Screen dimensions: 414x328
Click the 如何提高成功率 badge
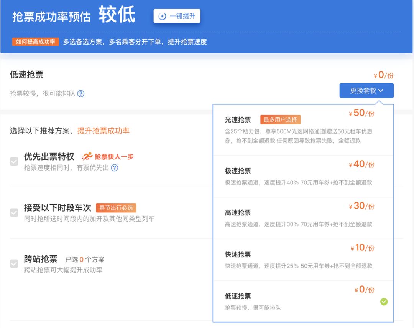[35, 41]
